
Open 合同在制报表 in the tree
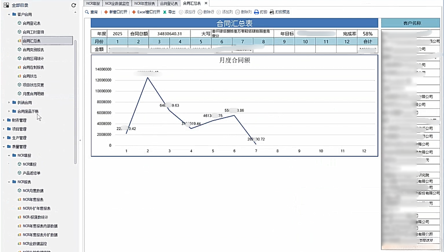pos(33,67)
